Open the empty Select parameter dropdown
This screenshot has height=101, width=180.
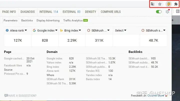pyautogui.click(x=121, y=31)
